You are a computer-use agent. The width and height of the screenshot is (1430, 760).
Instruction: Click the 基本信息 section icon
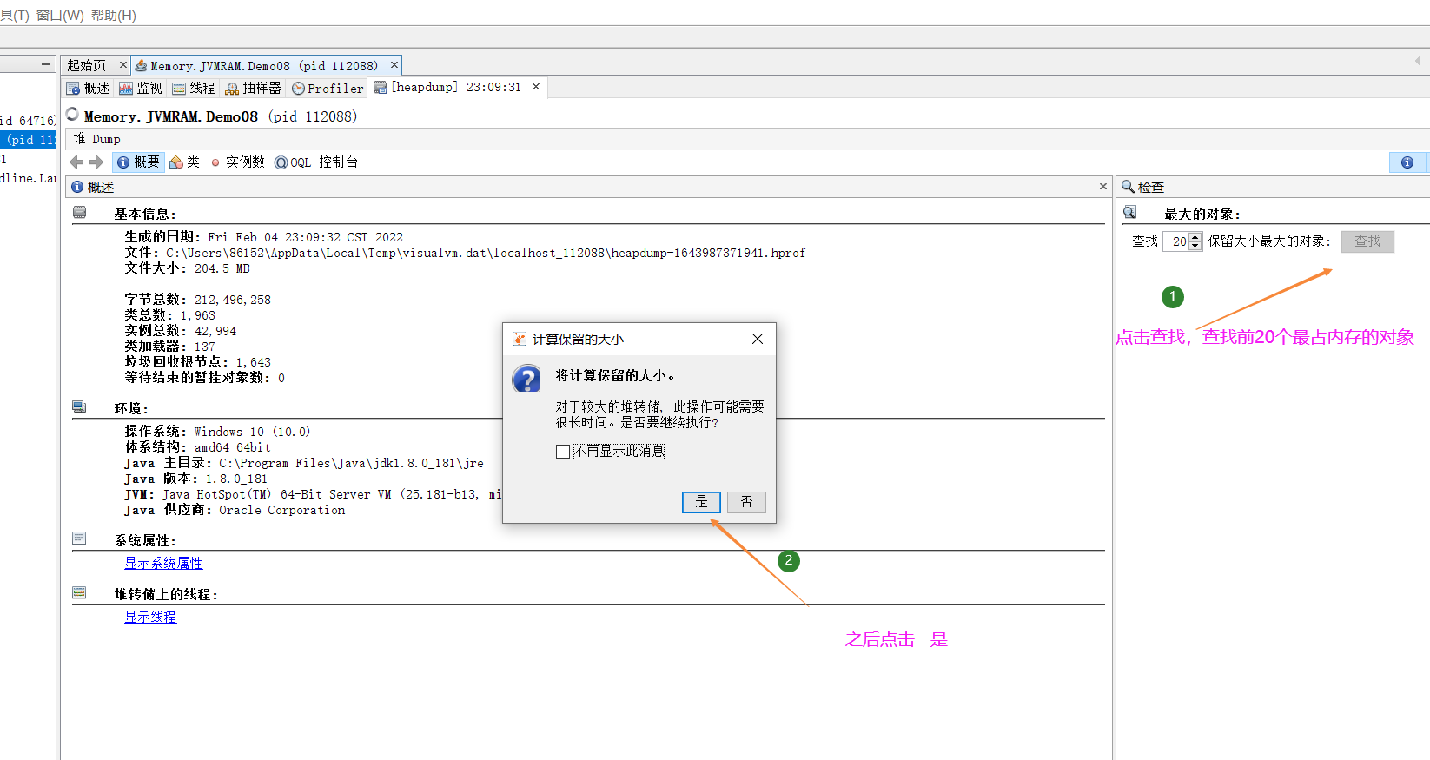point(80,213)
